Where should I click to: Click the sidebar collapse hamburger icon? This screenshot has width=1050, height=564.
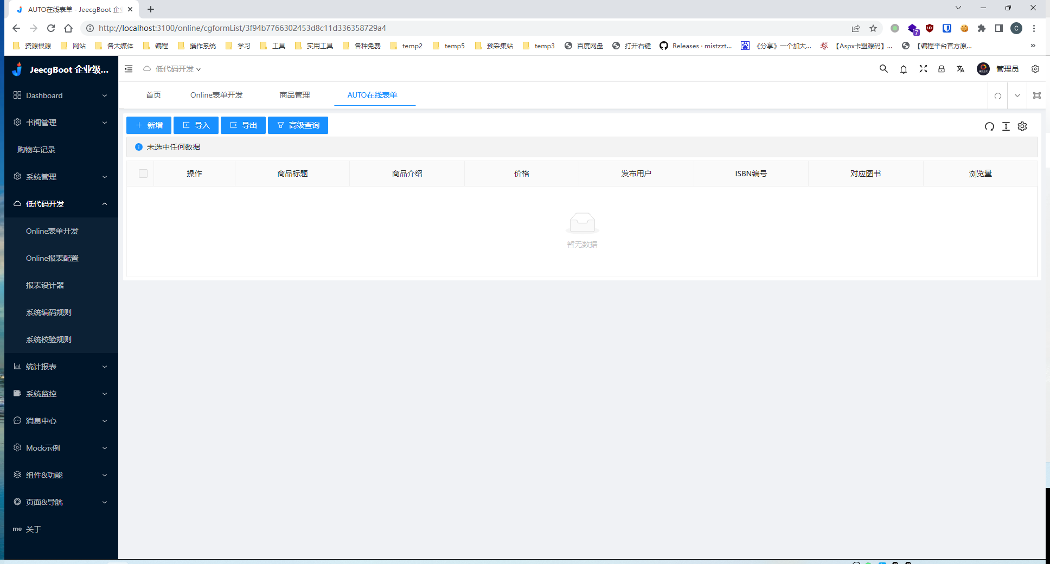pos(129,69)
